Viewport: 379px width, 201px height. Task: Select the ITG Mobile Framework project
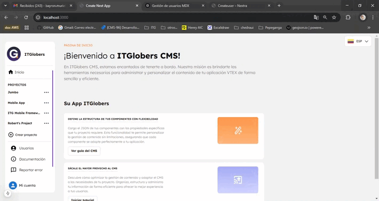(24, 113)
